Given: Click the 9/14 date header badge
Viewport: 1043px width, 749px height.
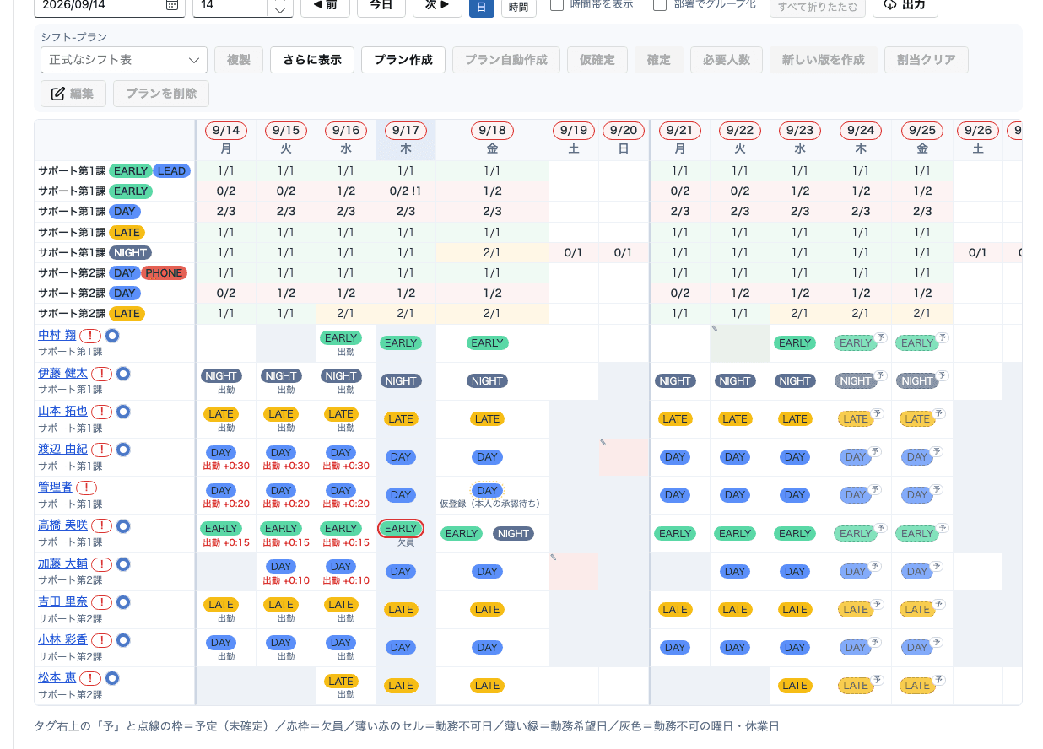Looking at the screenshot, I should [x=226, y=131].
